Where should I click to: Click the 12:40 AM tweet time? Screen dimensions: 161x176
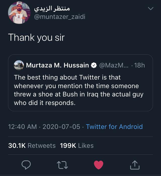pos(22,126)
